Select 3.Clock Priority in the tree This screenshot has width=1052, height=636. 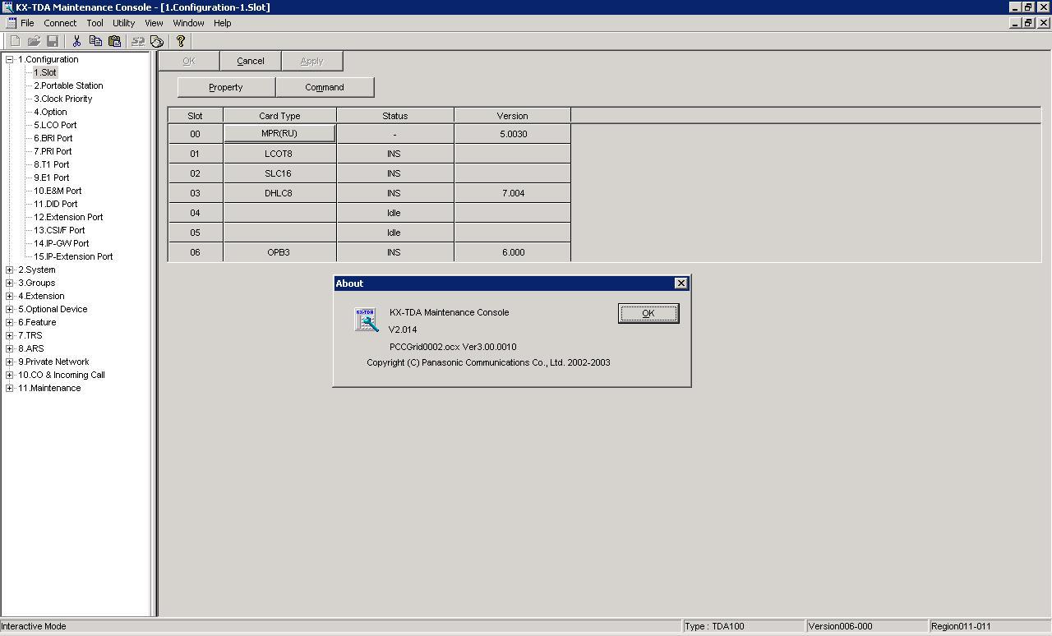63,99
